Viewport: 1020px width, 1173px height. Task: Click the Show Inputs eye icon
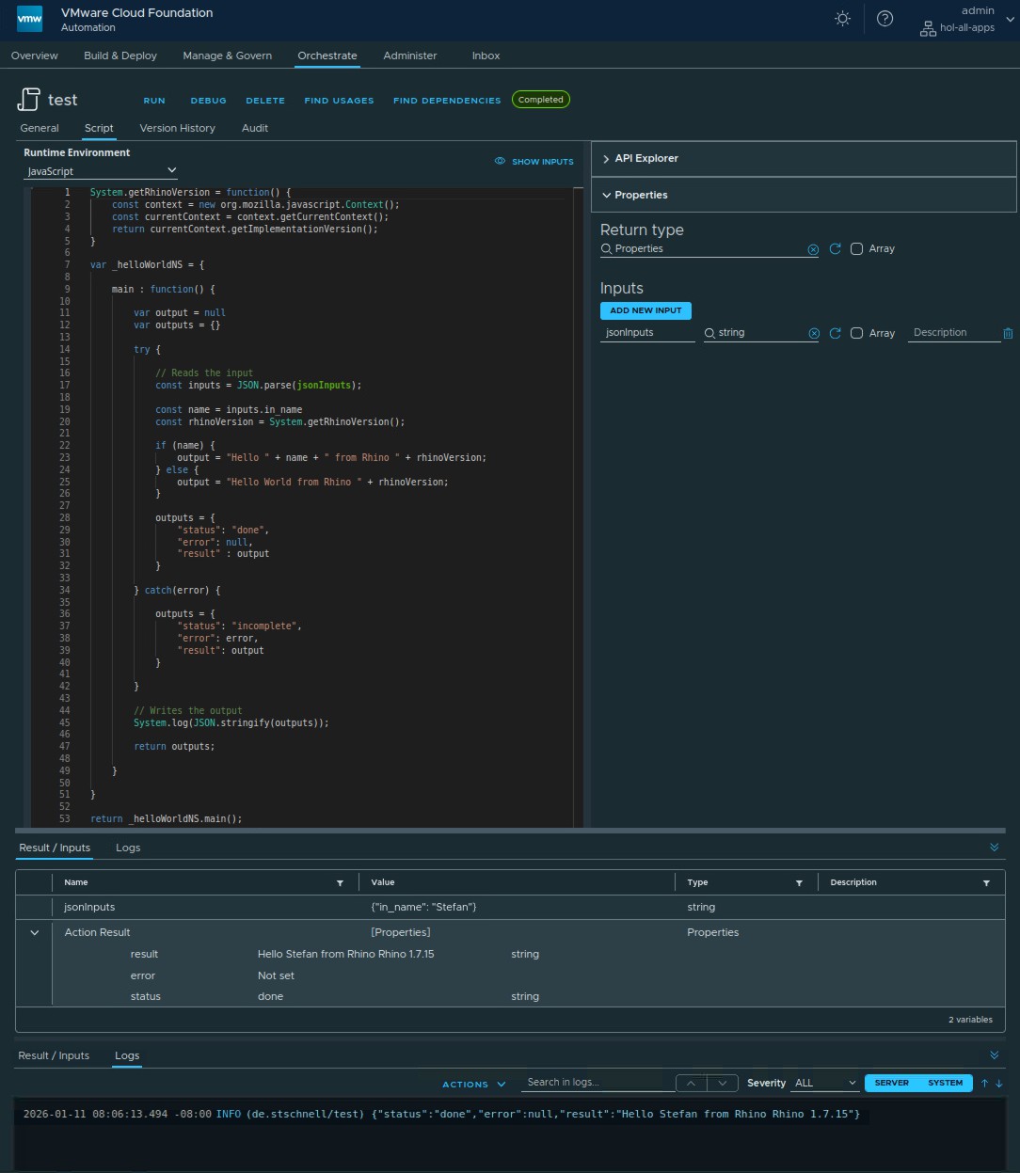[x=500, y=161]
